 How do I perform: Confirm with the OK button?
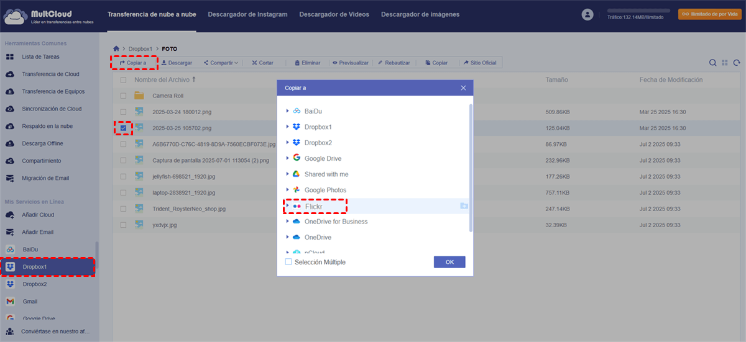click(x=449, y=262)
